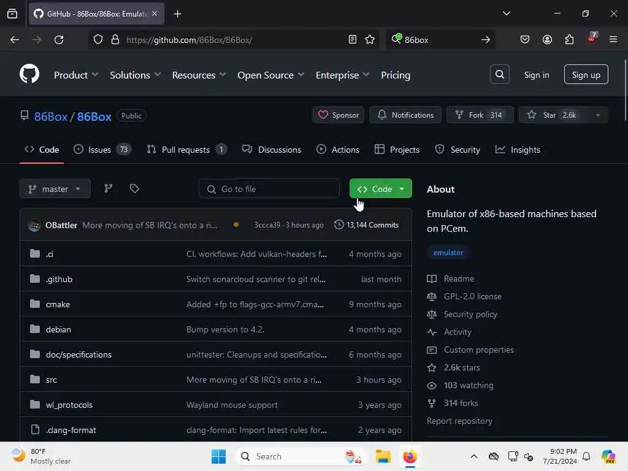
Task: Click the search arrow go button for 86box
Action: (x=486, y=40)
